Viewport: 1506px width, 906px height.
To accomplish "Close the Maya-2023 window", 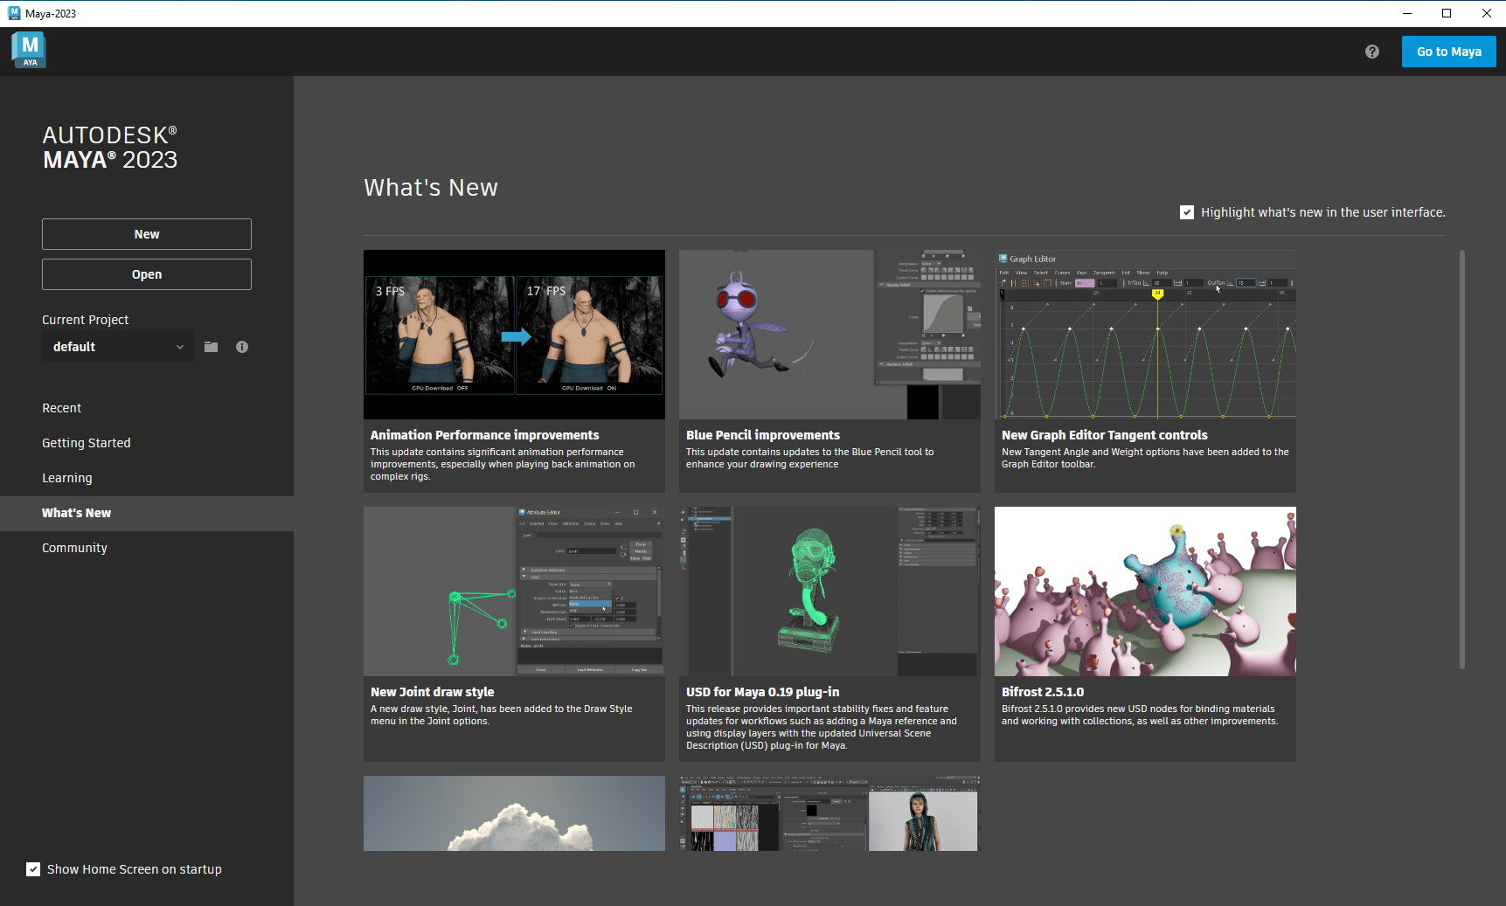I will click(x=1486, y=13).
